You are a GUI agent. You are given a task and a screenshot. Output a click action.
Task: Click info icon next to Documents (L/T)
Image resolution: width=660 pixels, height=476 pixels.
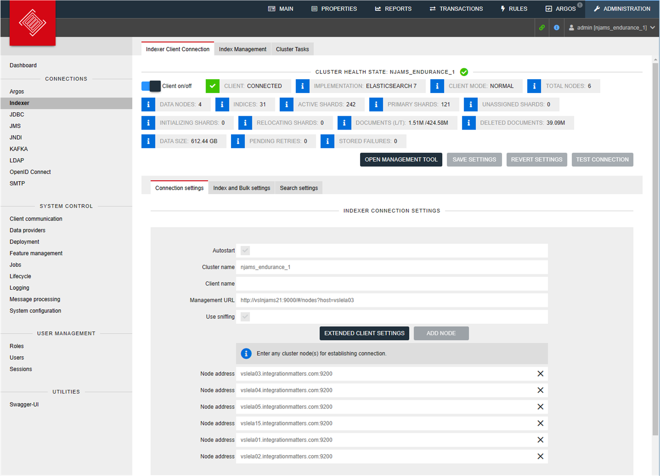coord(344,122)
